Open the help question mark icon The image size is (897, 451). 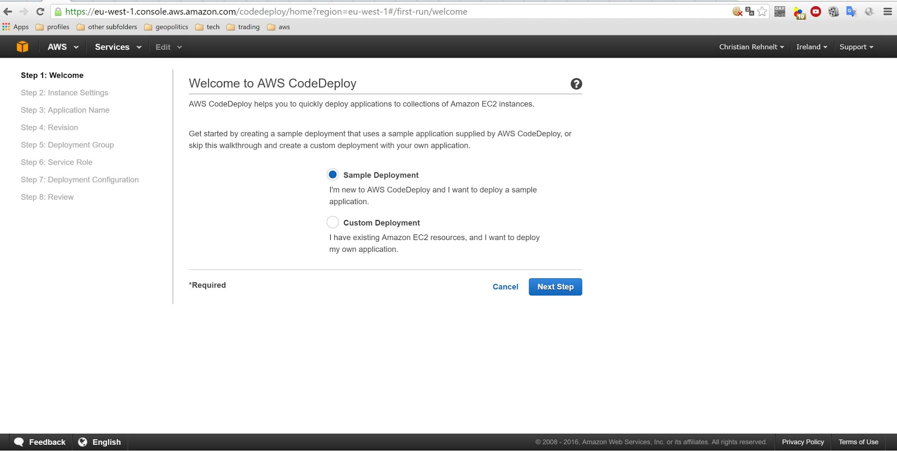(x=576, y=84)
